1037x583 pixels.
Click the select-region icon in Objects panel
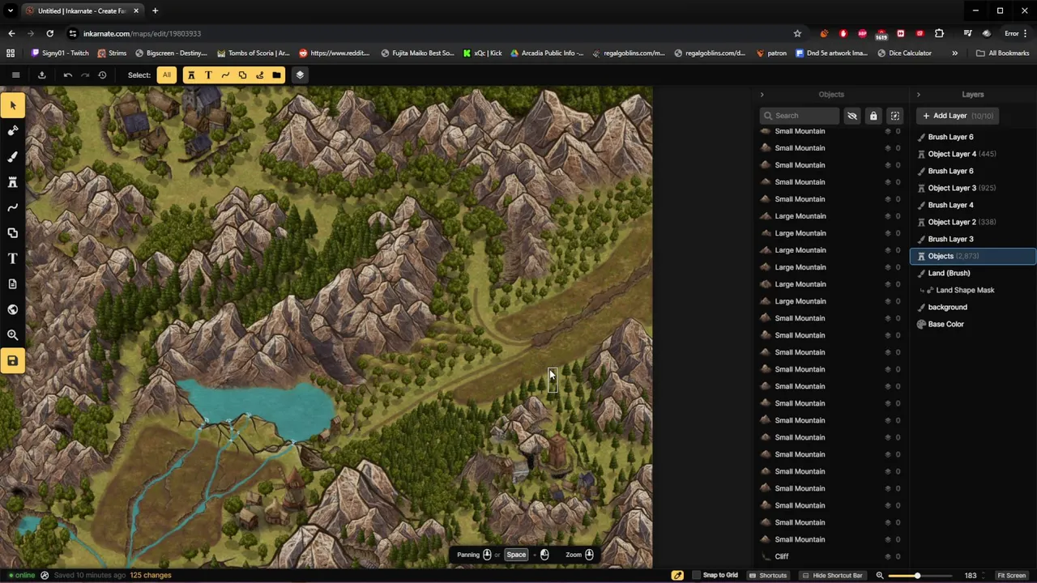[894, 116]
